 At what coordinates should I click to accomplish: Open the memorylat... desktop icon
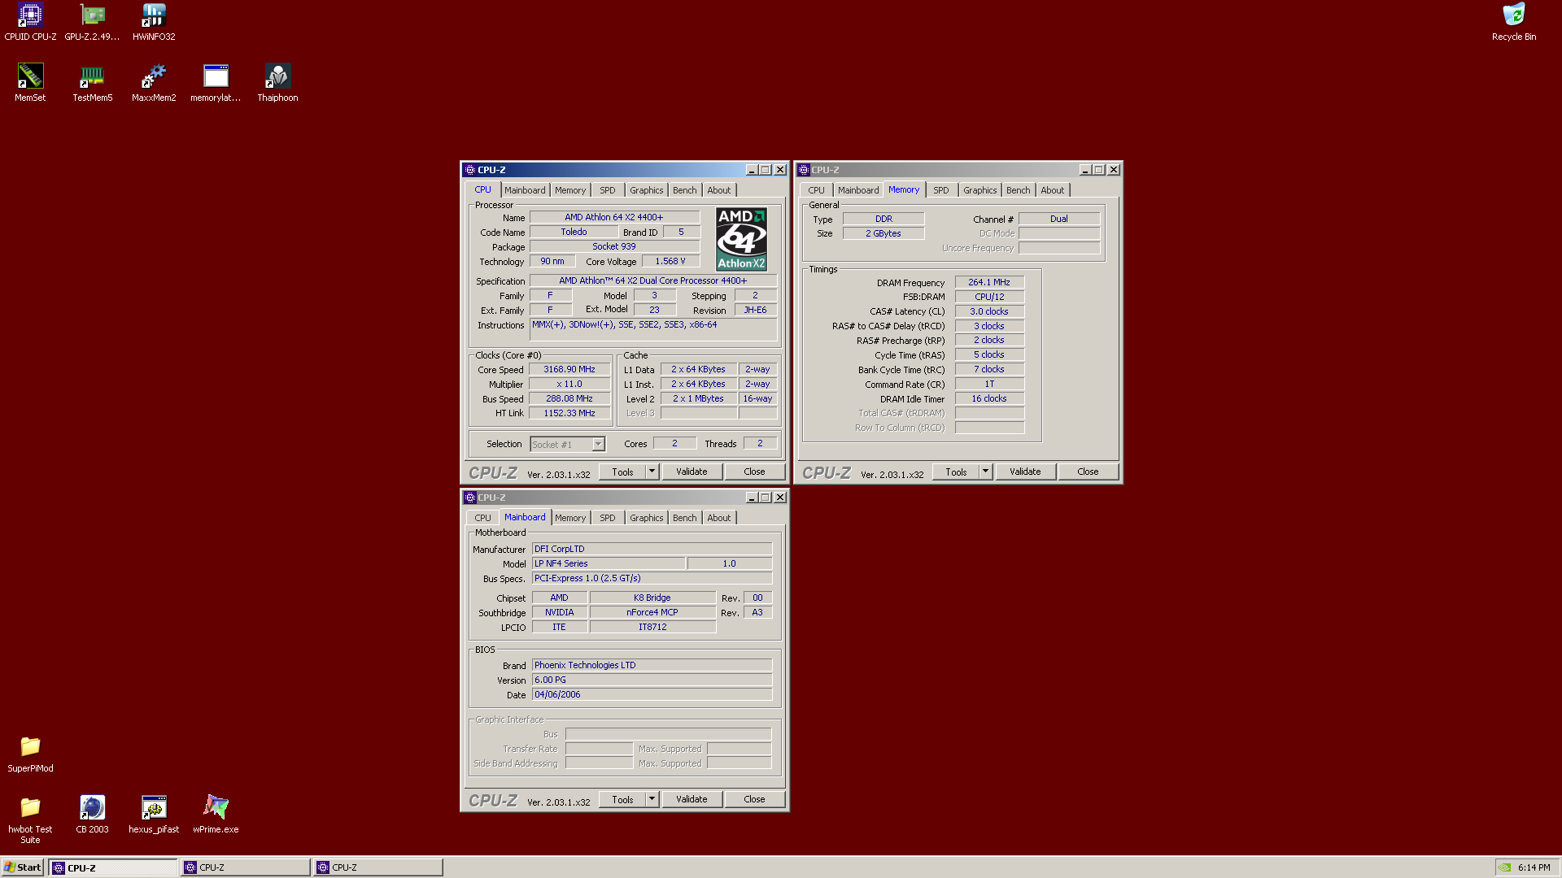click(x=216, y=83)
